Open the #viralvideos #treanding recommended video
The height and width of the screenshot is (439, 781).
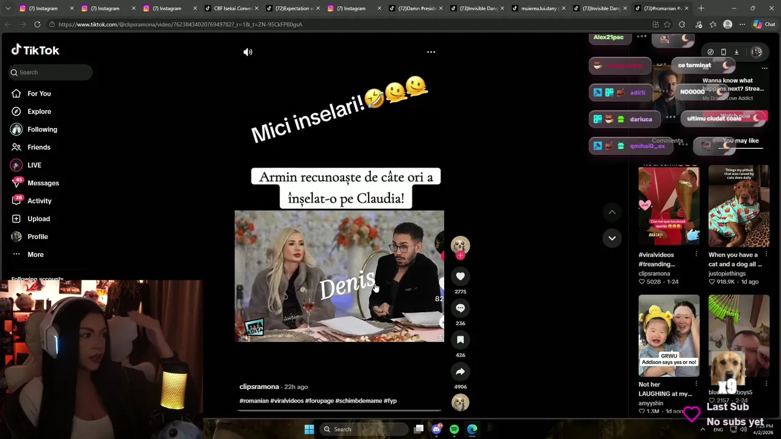669,205
